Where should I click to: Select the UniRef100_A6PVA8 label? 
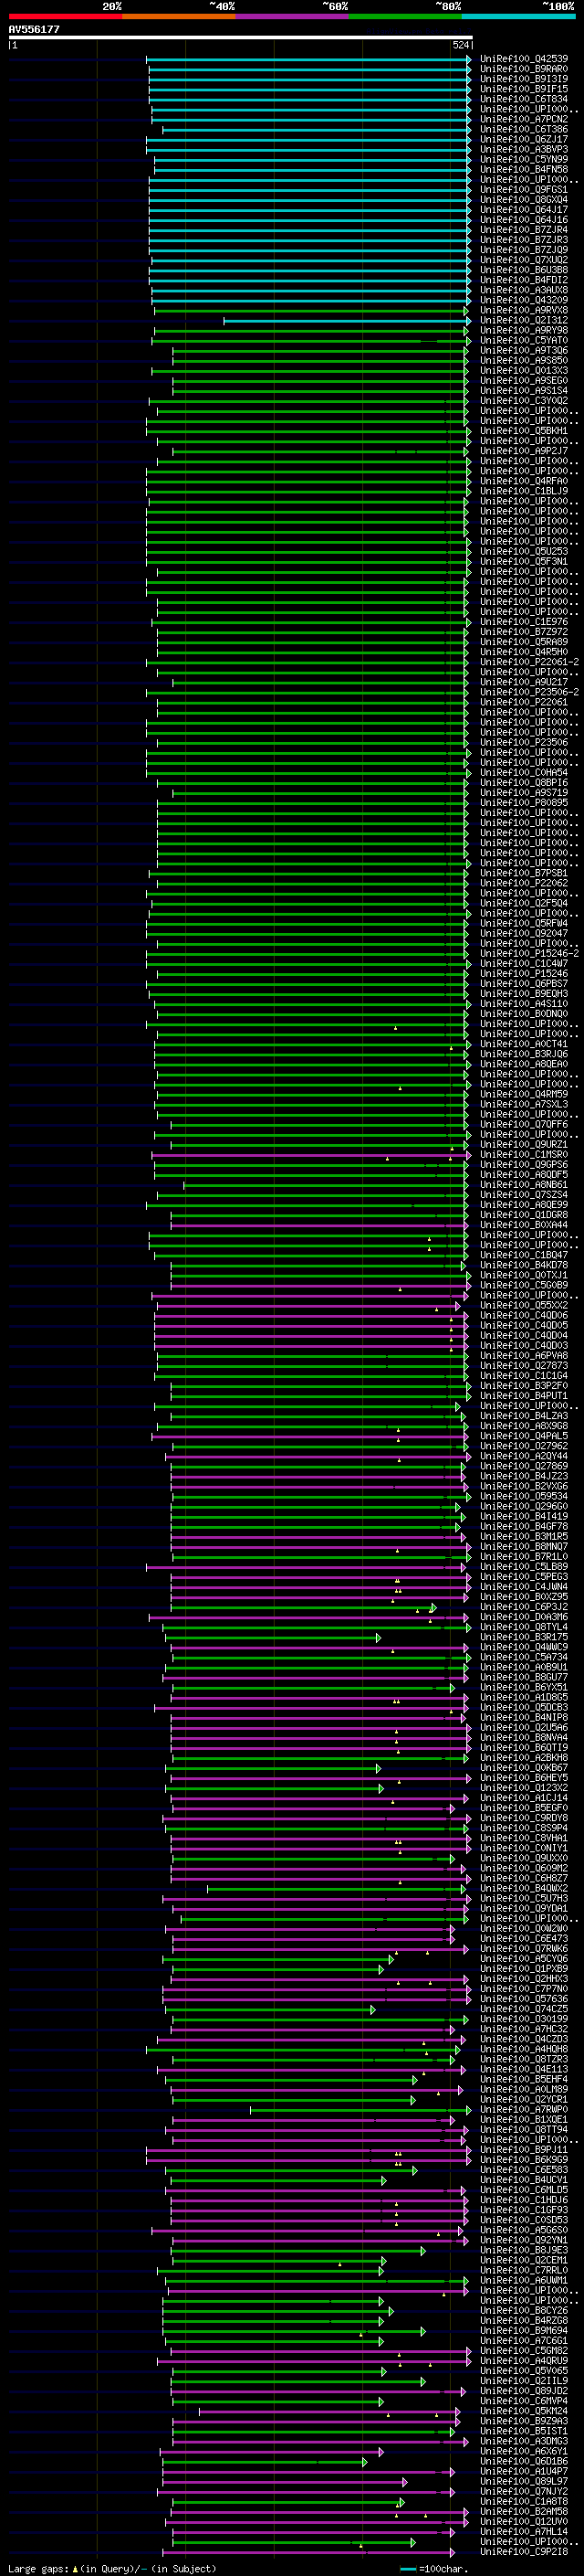524,1355
